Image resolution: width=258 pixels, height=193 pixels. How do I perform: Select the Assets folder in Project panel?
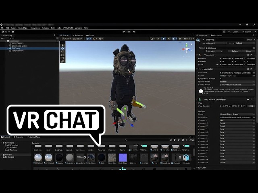point(8,154)
